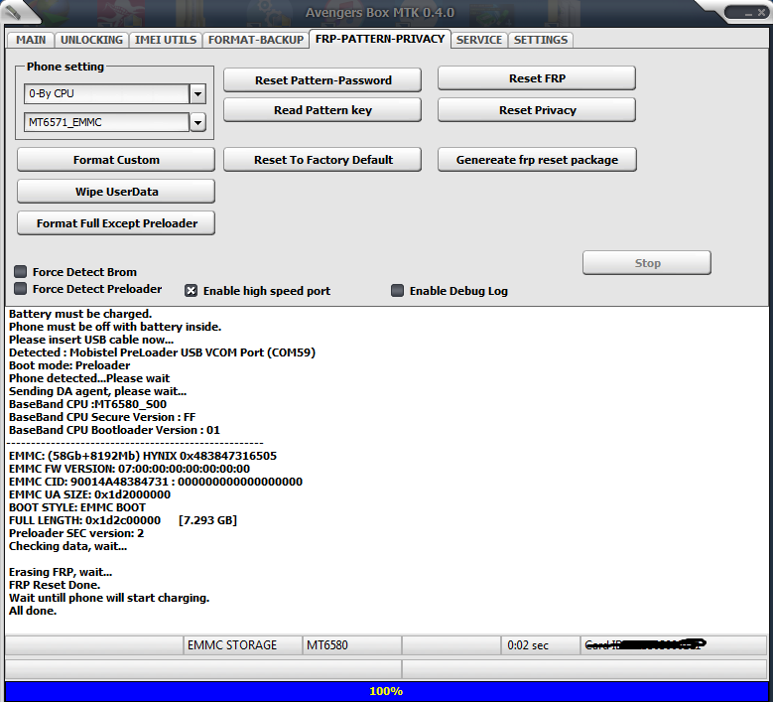Click 'Phone must be off with battery inside.' line

click(115, 327)
